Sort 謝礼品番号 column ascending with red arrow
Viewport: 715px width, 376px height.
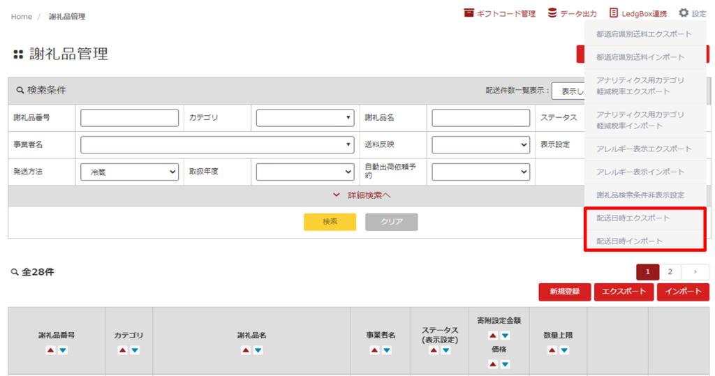(x=50, y=350)
